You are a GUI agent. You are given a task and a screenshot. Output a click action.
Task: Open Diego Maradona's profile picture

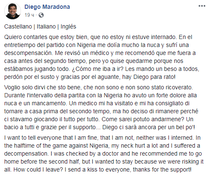click(13, 11)
